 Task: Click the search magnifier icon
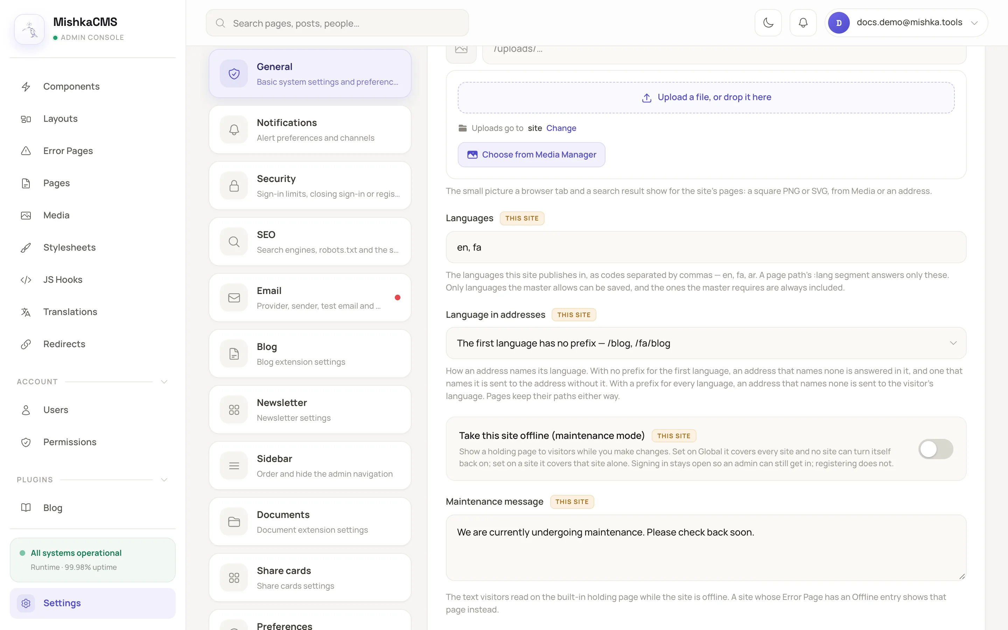220,23
